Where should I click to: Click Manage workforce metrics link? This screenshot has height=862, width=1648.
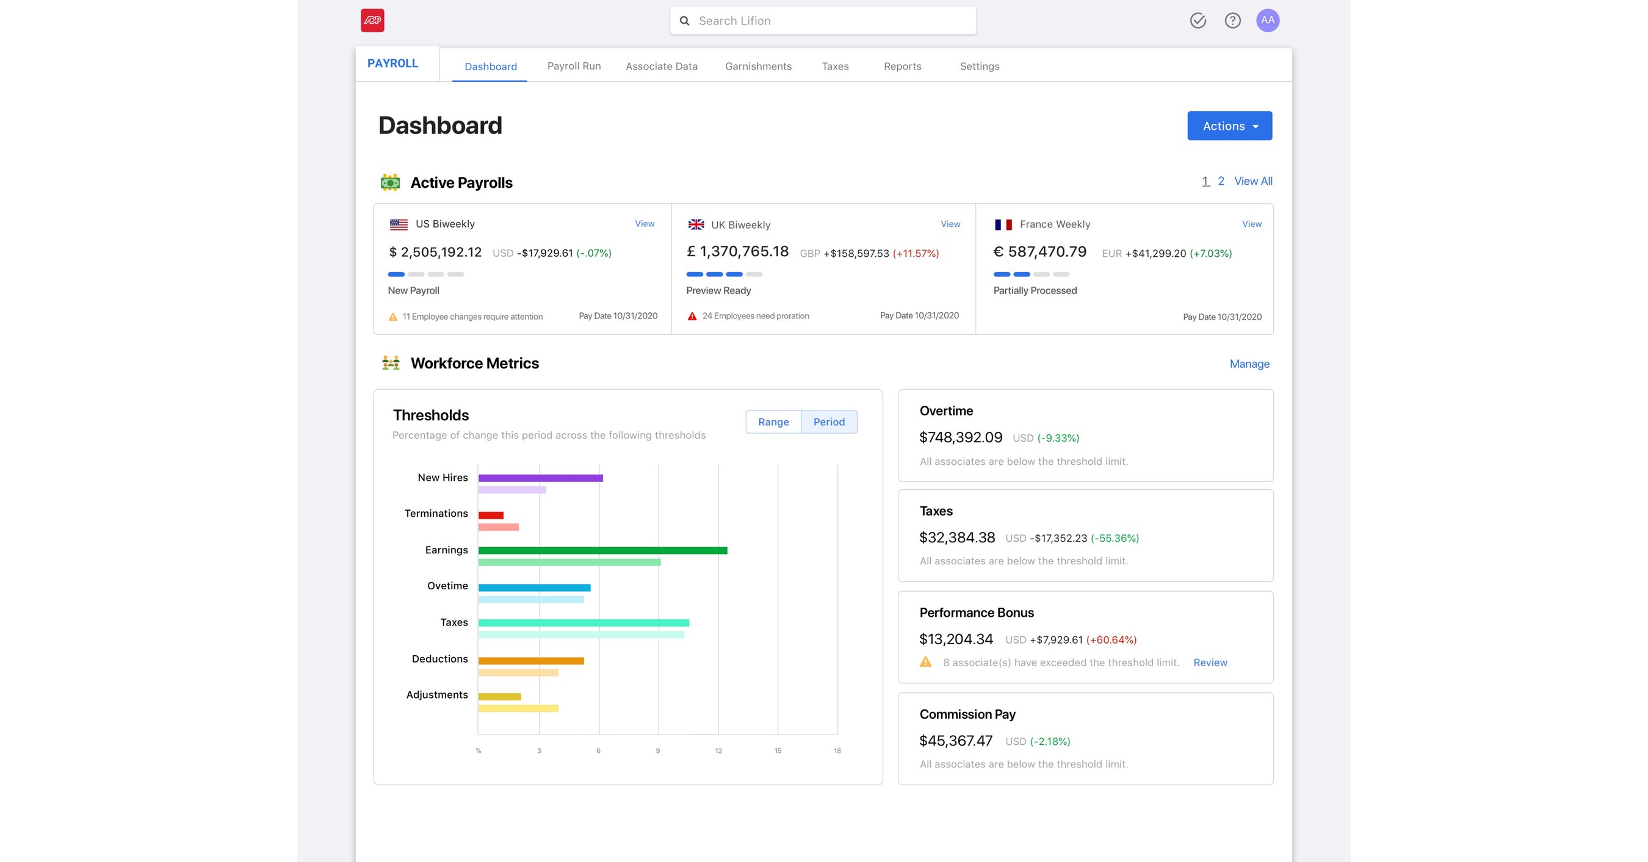point(1249,364)
